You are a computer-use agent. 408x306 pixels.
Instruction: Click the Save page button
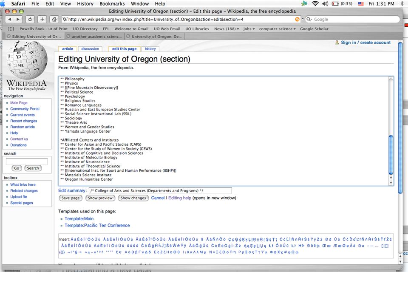pos(71,198)
